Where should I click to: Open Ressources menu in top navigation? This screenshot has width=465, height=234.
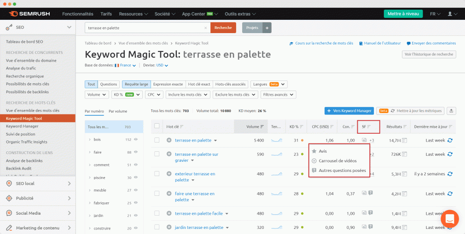134,14
